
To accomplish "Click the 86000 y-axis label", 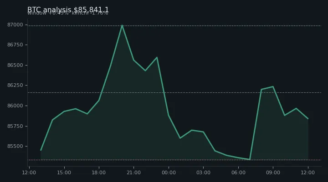I will [15, 106].
